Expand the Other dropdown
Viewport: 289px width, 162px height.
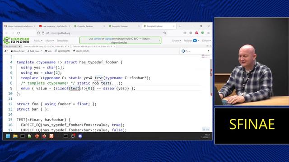pyautogui.click(x=206, y=40)
